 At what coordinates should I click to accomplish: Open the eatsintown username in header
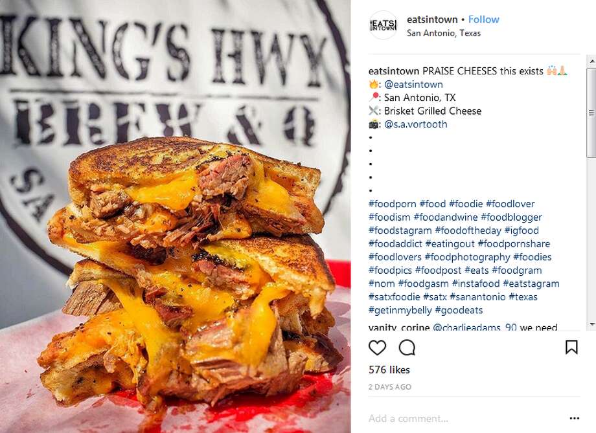(432, 19)
